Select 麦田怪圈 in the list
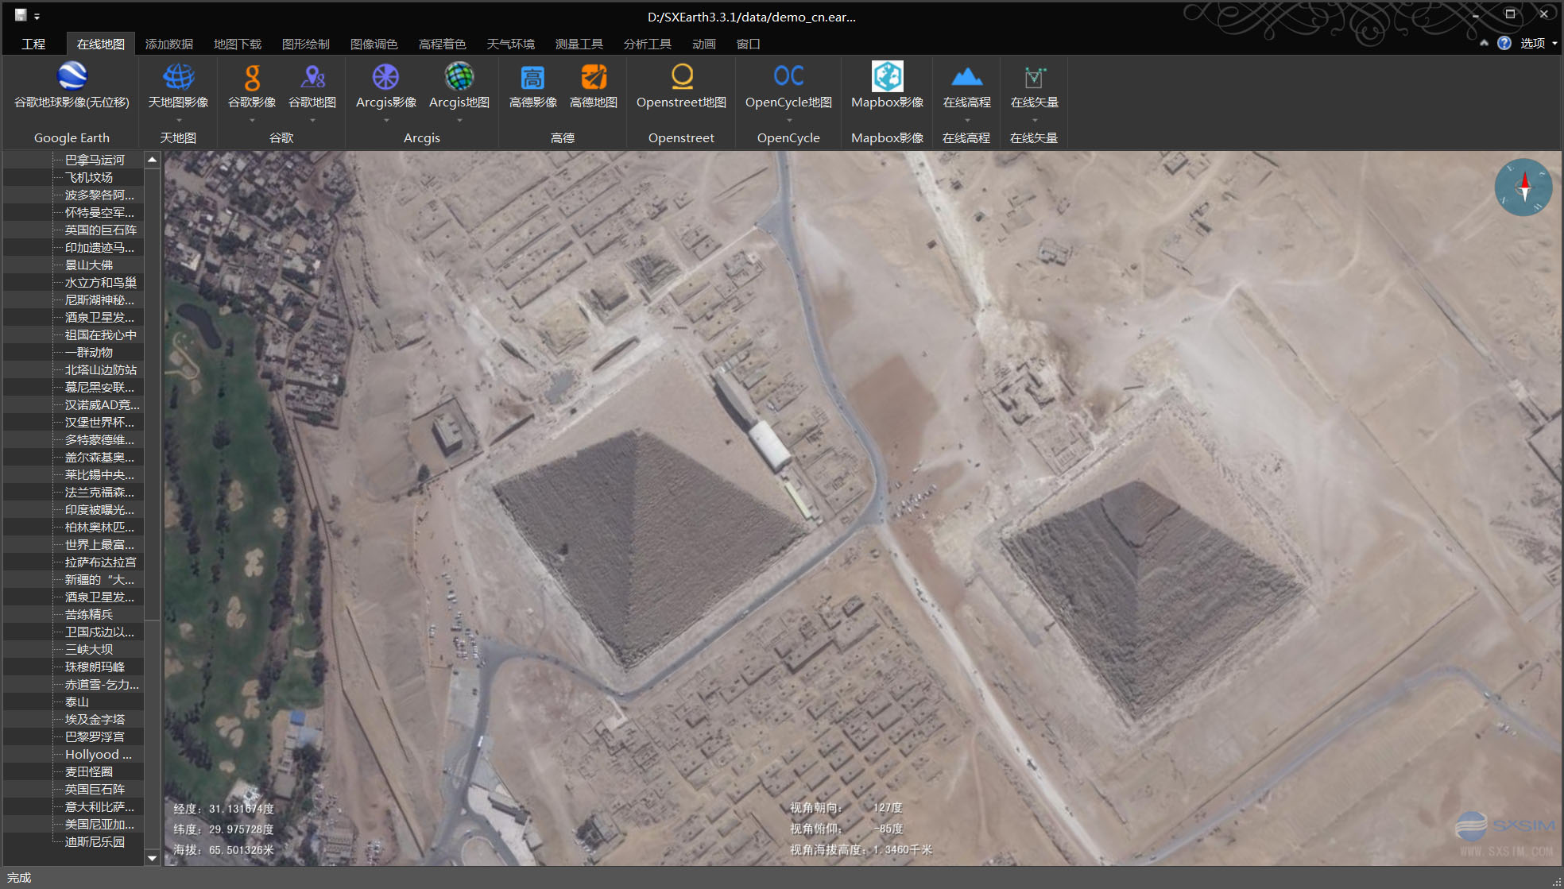Viewport: 1564px width, 889px height. click(x=89, y=771)
